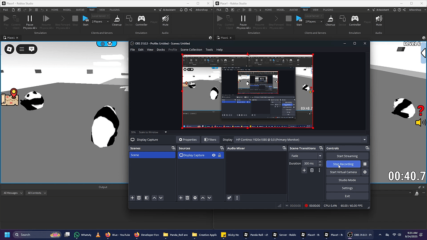Pause the recording with the pause button
The height and width of the screenshot is (240, 427).
click(x=365, y=164)
